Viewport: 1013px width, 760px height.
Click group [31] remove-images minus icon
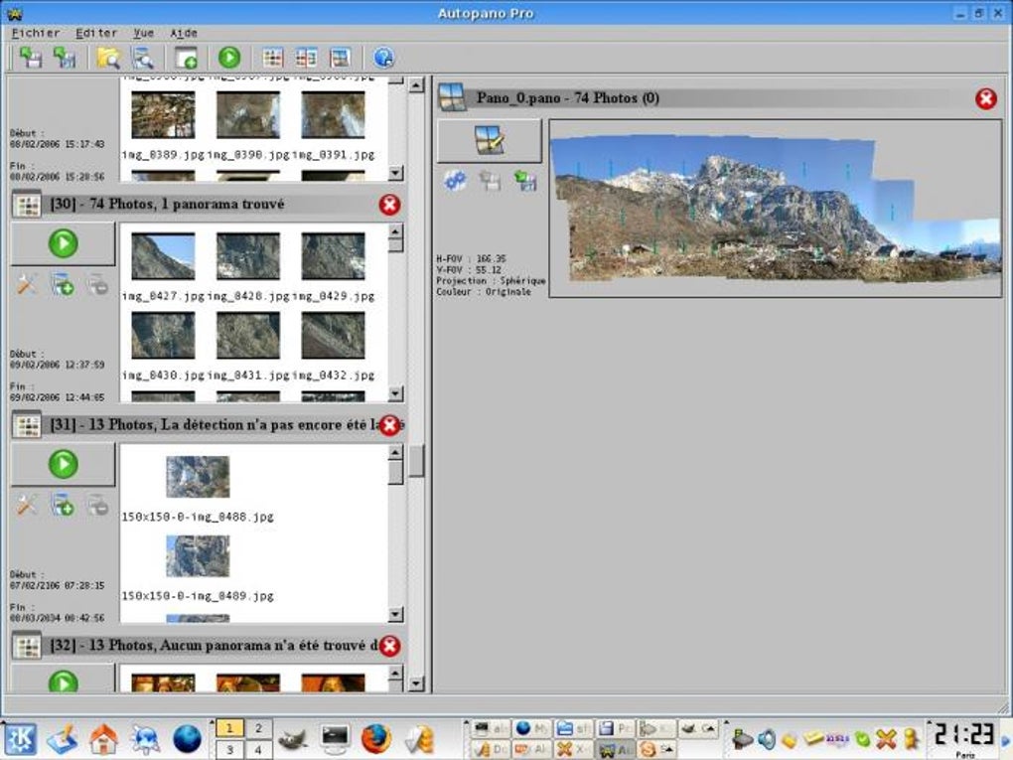tap(97, 505)
